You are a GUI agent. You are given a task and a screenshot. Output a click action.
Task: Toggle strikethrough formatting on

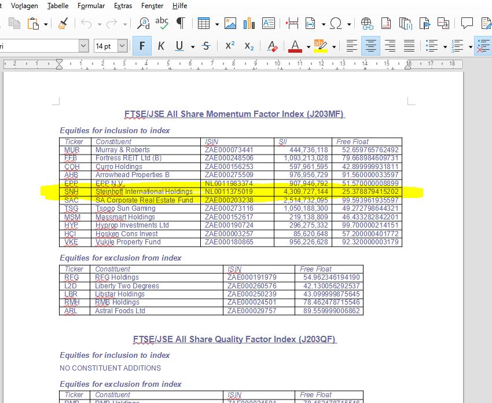click(x=205, y=46)
